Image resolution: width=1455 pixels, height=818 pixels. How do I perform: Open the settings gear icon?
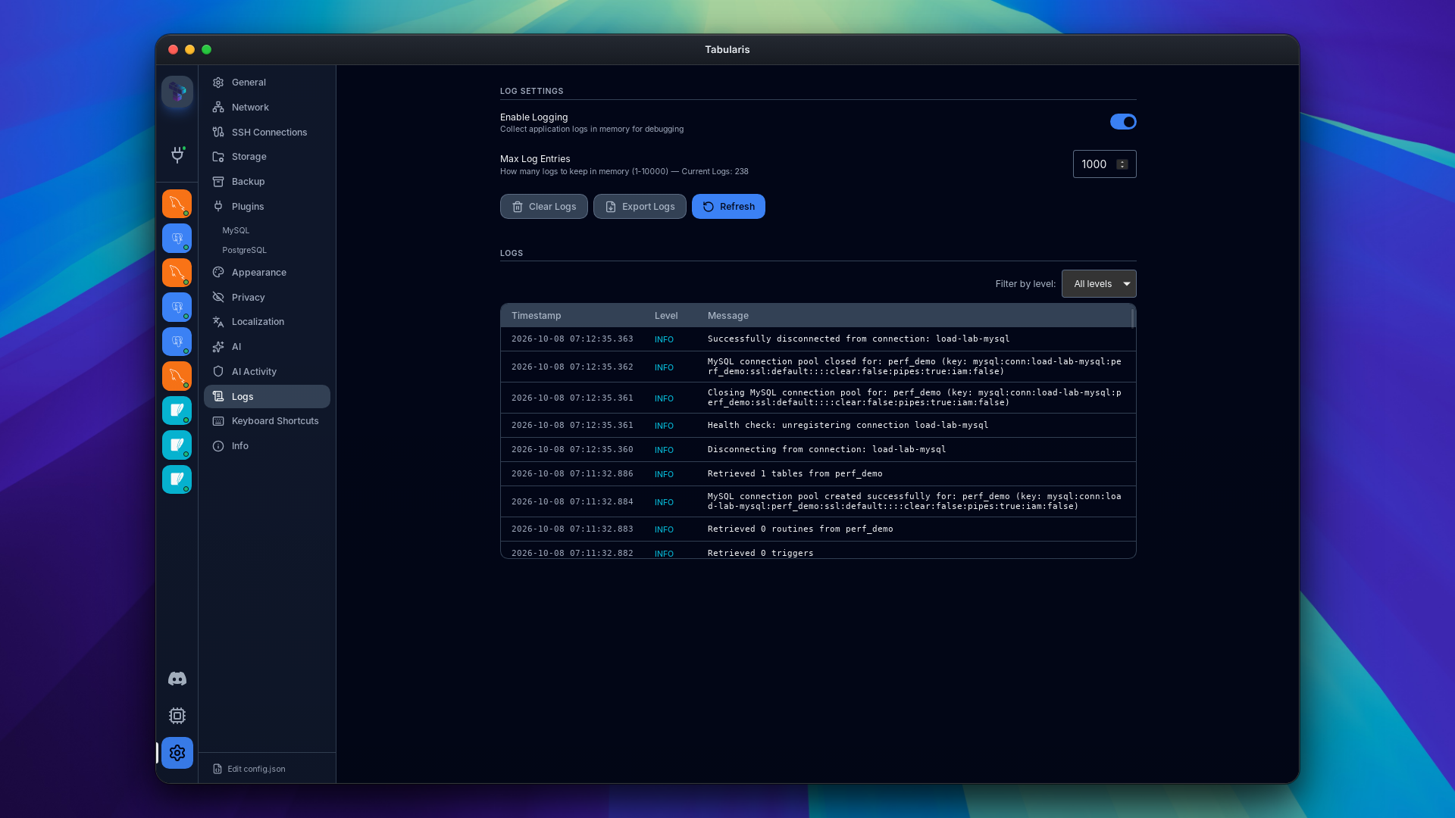177,753
